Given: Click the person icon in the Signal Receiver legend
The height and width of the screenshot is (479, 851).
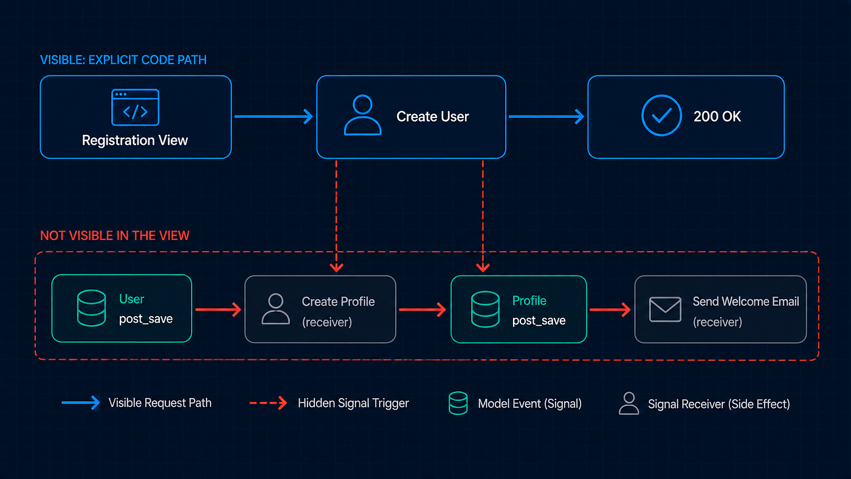Looking at the screenshot, I should tap(629, 403).
